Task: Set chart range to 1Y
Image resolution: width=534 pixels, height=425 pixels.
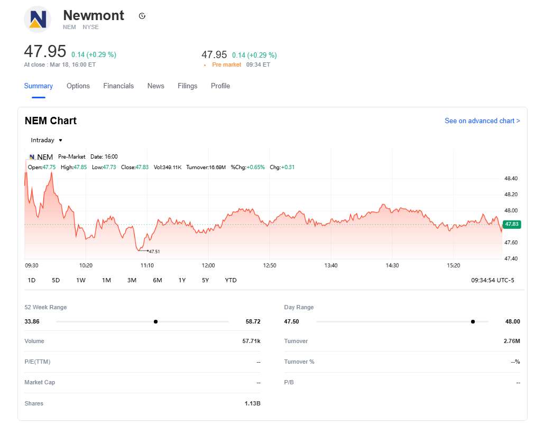Action: click(182, 280)
